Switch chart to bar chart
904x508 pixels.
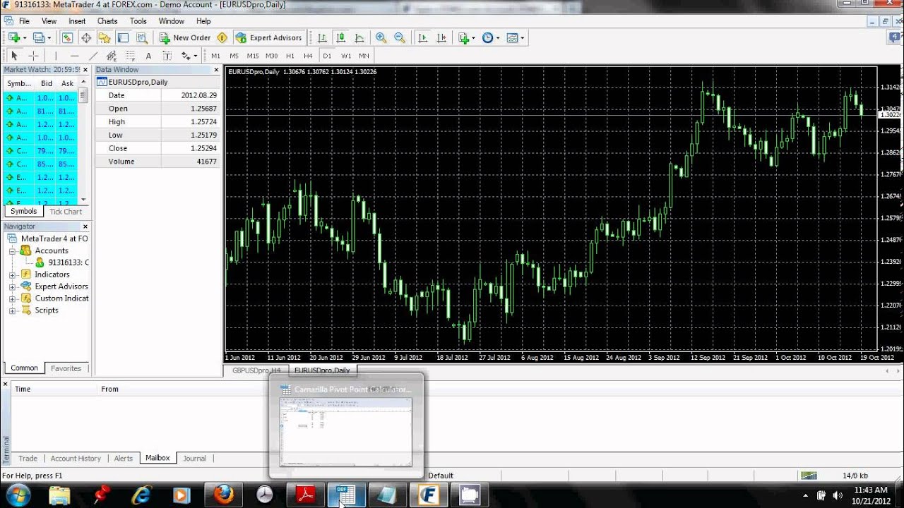[322, 37]
